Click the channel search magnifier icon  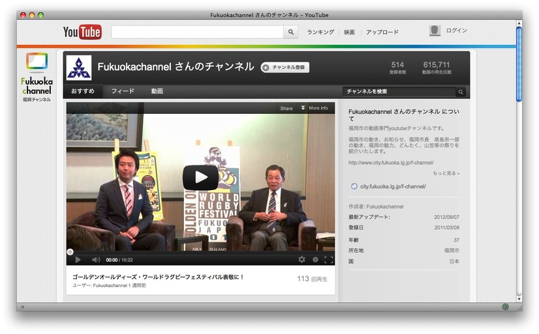(461, 92)
